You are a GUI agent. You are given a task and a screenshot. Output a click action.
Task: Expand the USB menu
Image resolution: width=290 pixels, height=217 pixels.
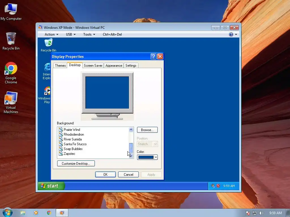(71, 34)
